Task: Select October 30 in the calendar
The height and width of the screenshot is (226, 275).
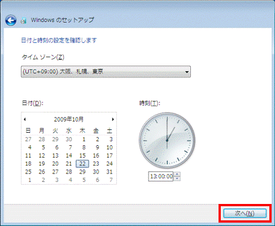Action: tap(96, 172)
